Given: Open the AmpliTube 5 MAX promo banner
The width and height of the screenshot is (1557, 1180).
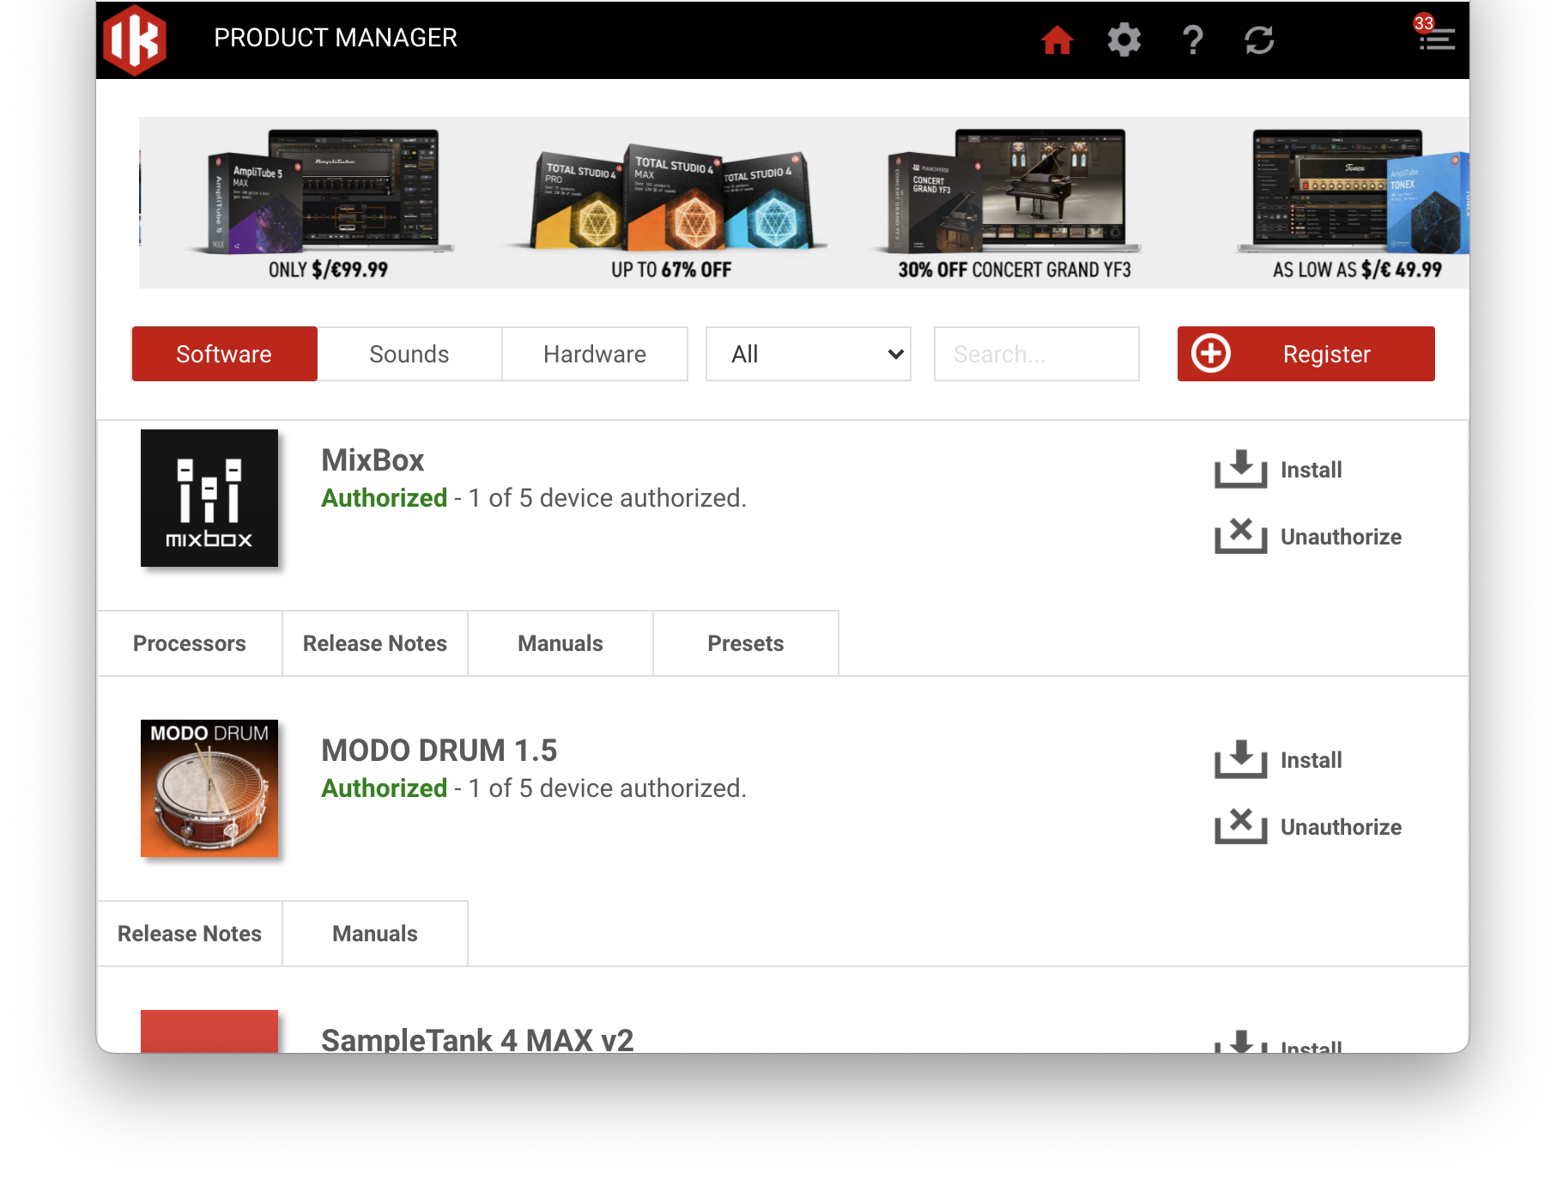Looking at the screenshot, I should [x=312, y=203].
